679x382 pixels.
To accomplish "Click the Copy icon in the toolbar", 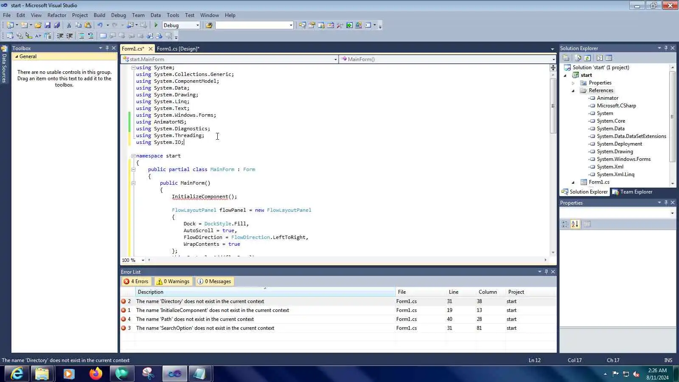I will [x=79, y=25].
